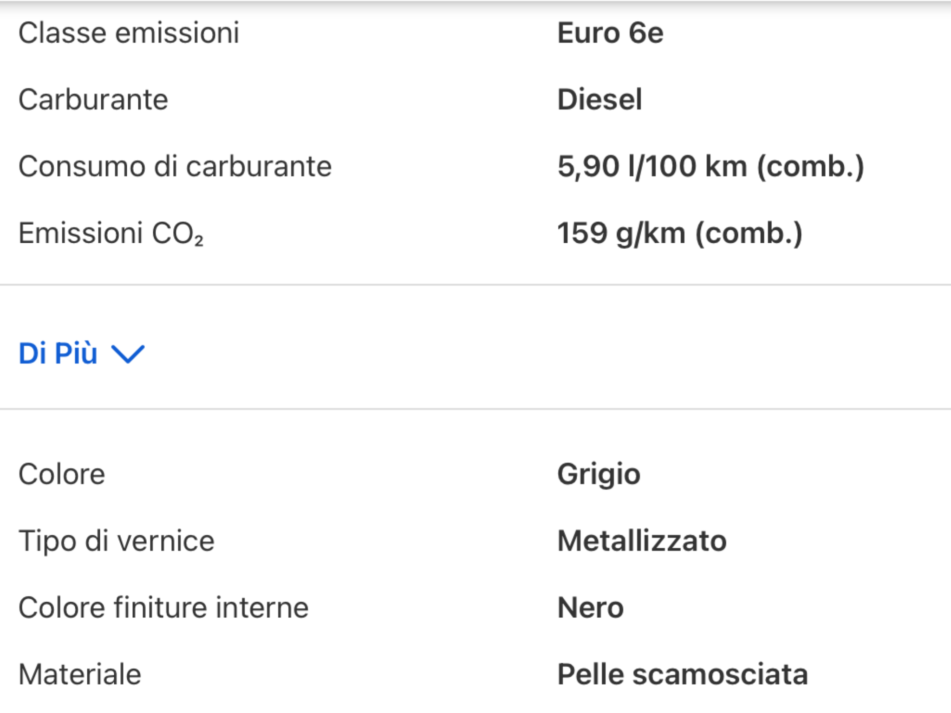Click the 159 g/km emissions value
The width and height of the screenshot is (951, 713).
click(680, 233)
